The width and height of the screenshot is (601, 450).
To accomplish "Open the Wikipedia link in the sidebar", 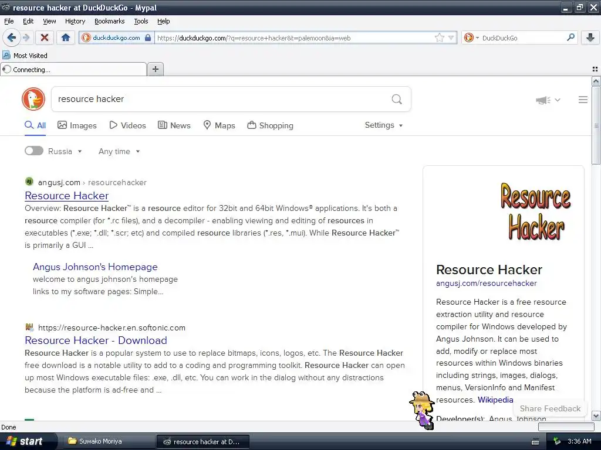I will click(x=495, y=400).
